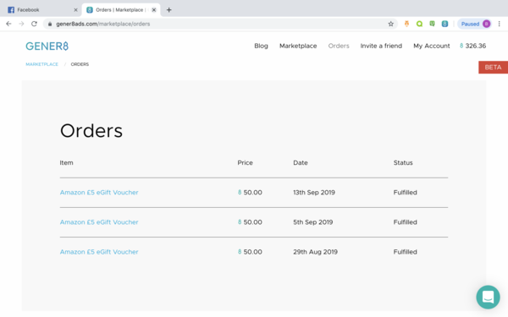Click the 5th Sep 2019 date cell
508x317 pixels.
(x=313, y=222)
